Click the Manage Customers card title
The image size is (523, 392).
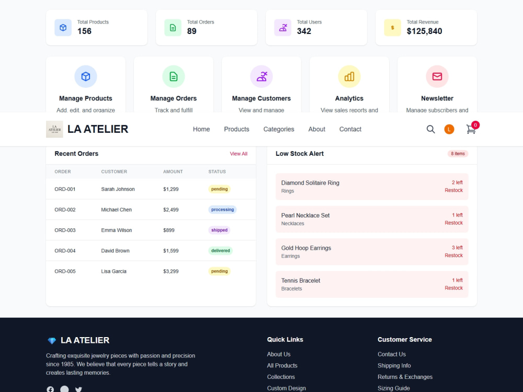pos(261,98)
